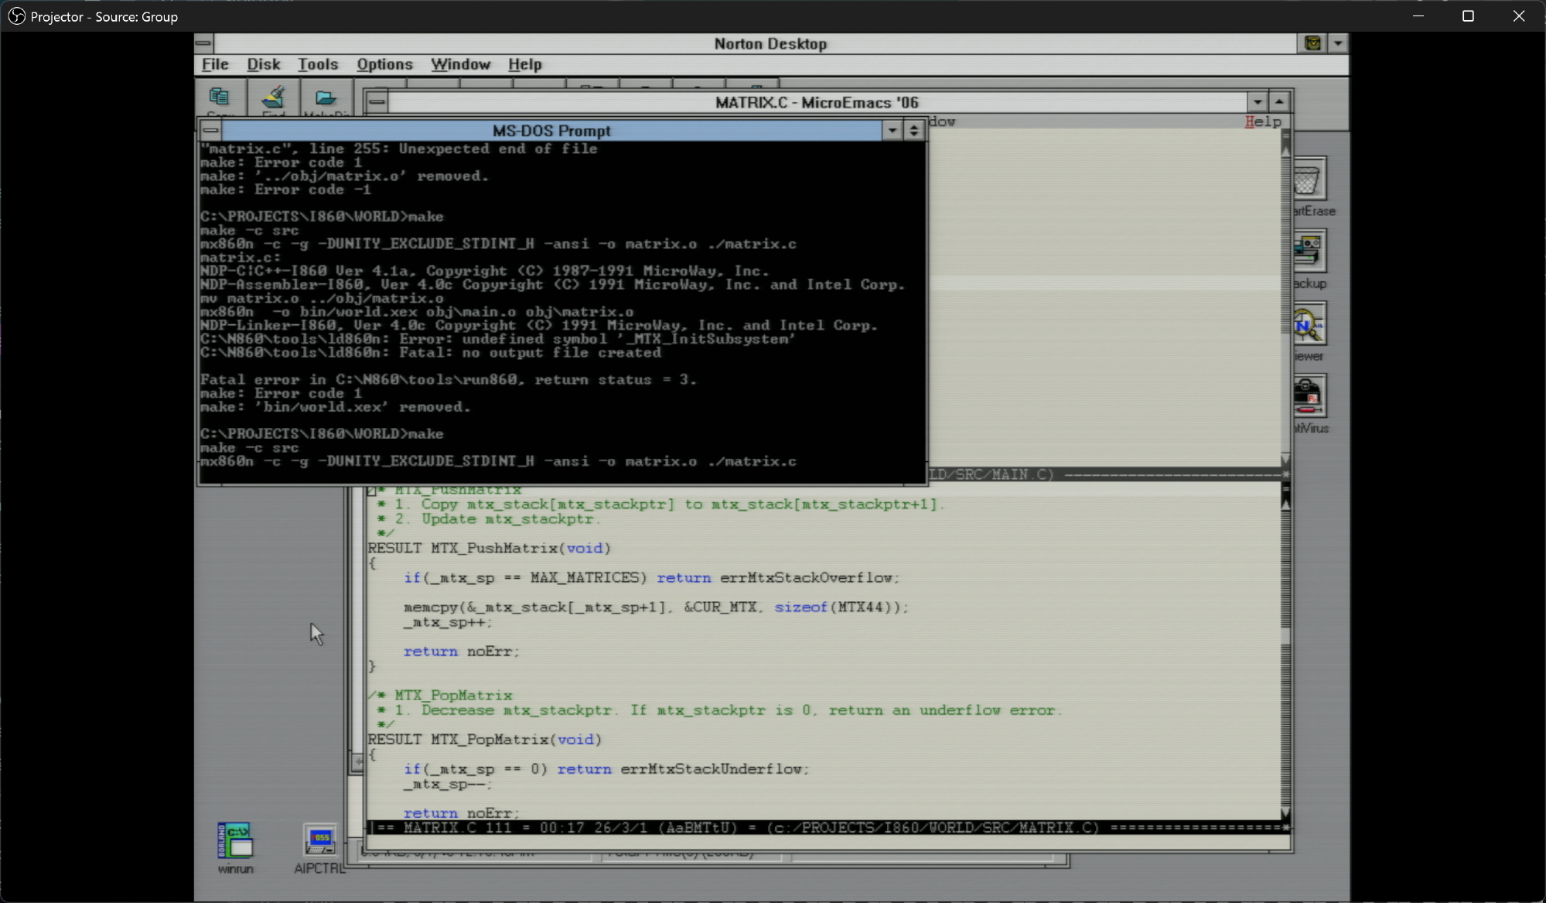Screen dimensions: 1546x903
Task: Click the MakeDir folder toolbar icon
Action: [326, 99]
